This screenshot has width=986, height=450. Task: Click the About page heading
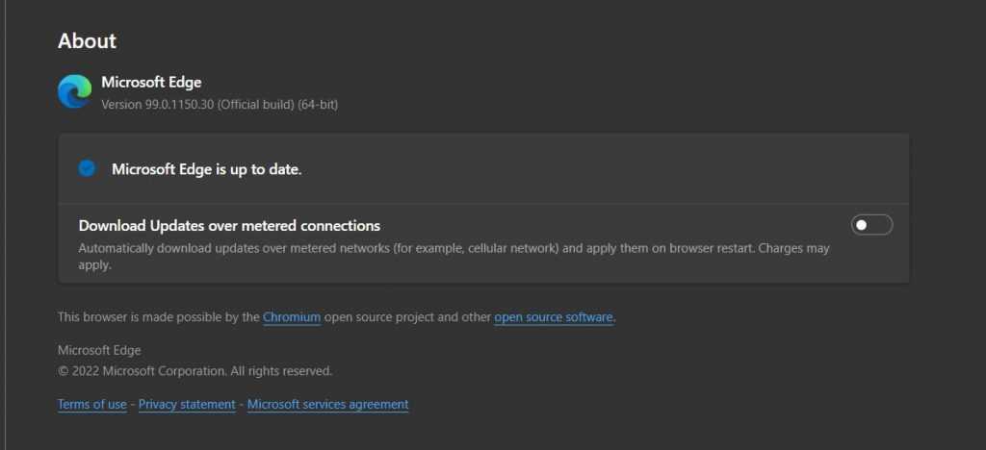[87, 41]
